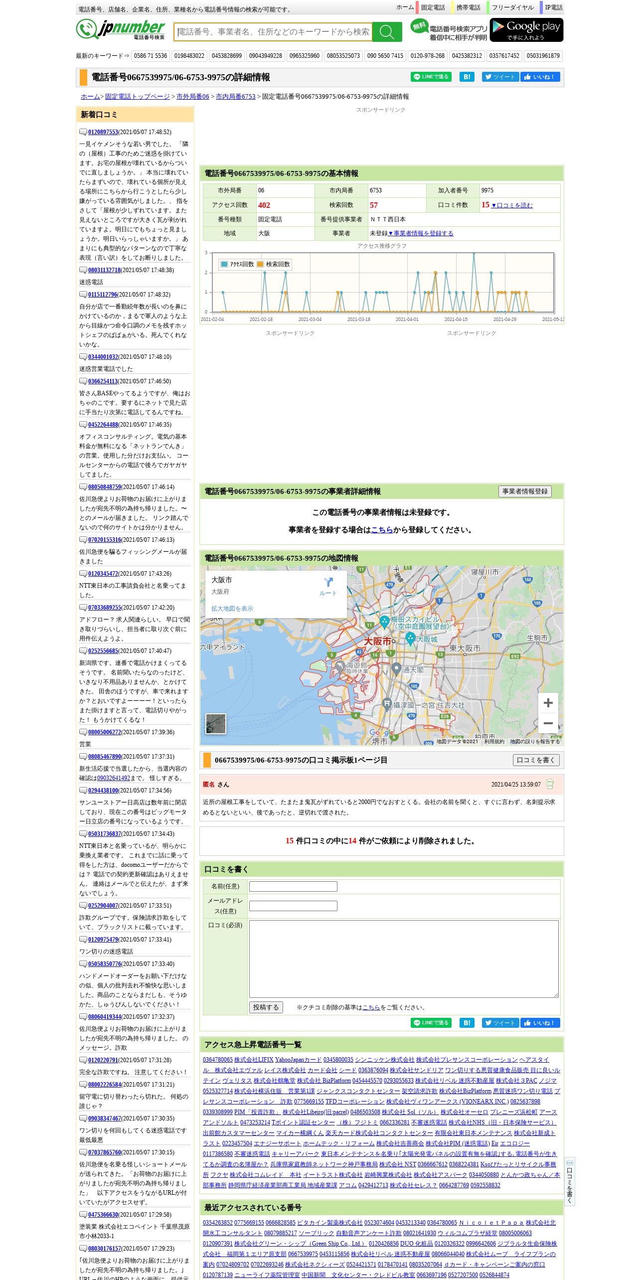Click the search keyword input field
Viewport: 640px width, 1280px height.
[x=273, y=32]
